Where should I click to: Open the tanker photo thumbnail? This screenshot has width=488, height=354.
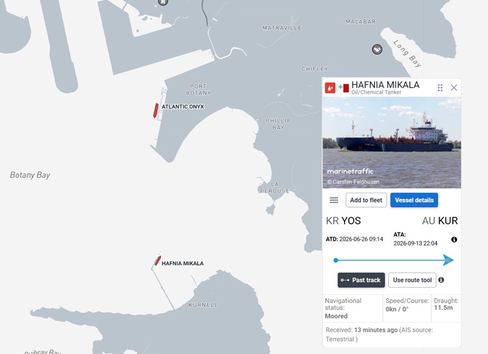click(x=392, y=143)
